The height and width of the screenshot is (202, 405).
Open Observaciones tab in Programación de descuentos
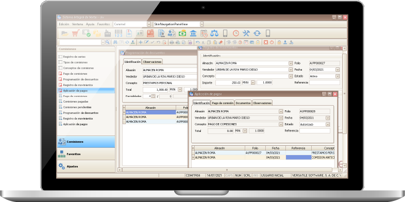(x=153, y=62)
